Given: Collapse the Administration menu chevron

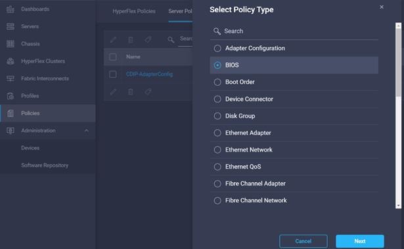Looking at the screenshot, I should point(87,130).
